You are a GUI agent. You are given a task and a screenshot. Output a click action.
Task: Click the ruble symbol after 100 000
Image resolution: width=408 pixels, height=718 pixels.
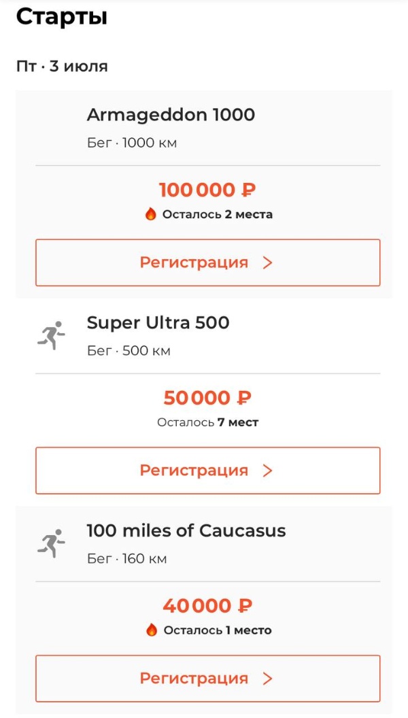(x=249, y=190)
